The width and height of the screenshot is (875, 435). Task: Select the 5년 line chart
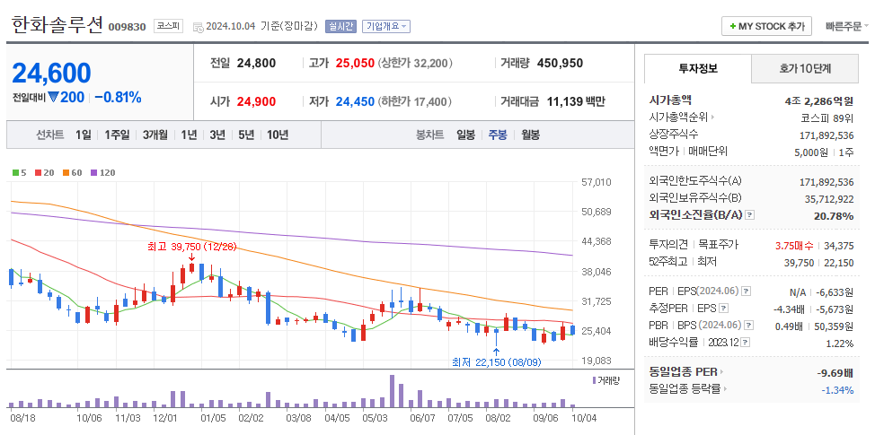coord(246,135)
